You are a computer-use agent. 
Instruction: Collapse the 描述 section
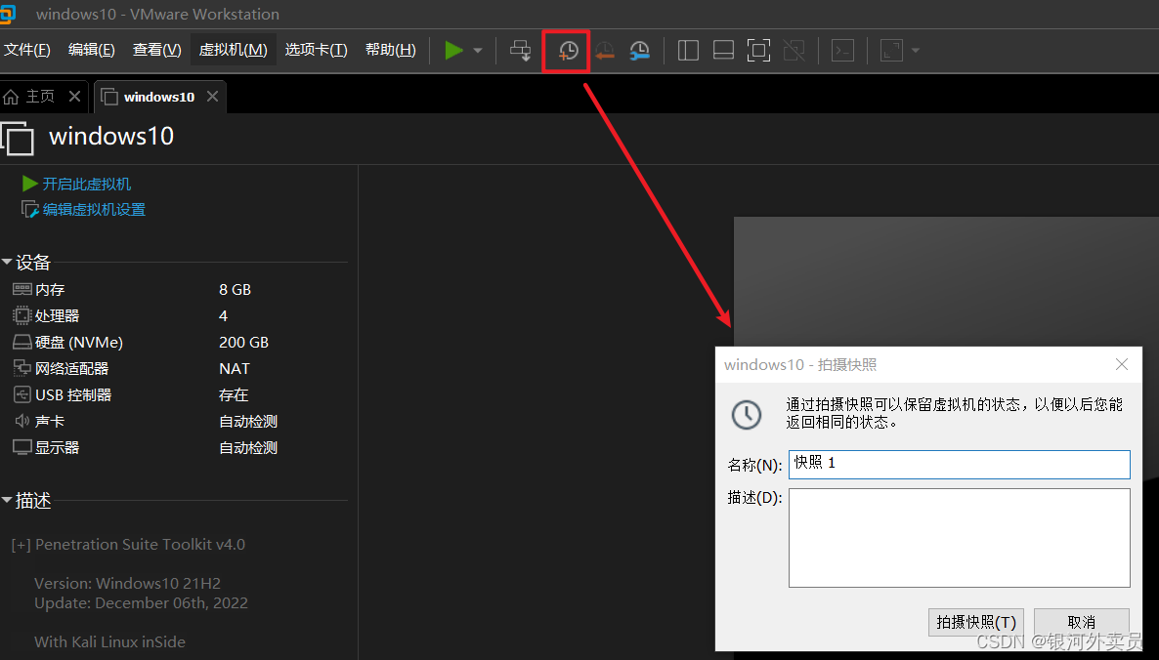[8, 501]
